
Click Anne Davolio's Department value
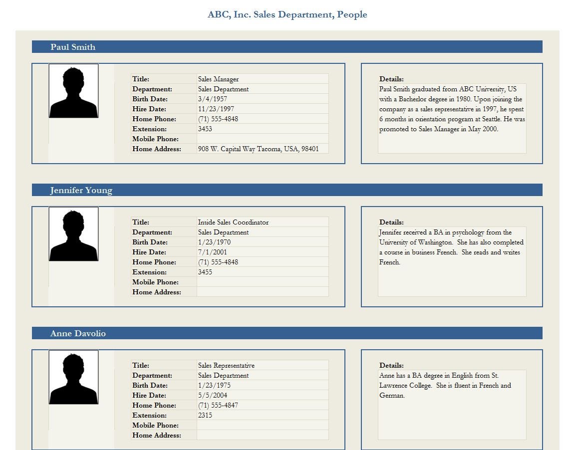[223, 375]
